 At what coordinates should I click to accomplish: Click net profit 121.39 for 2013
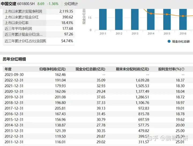(60, 131)
